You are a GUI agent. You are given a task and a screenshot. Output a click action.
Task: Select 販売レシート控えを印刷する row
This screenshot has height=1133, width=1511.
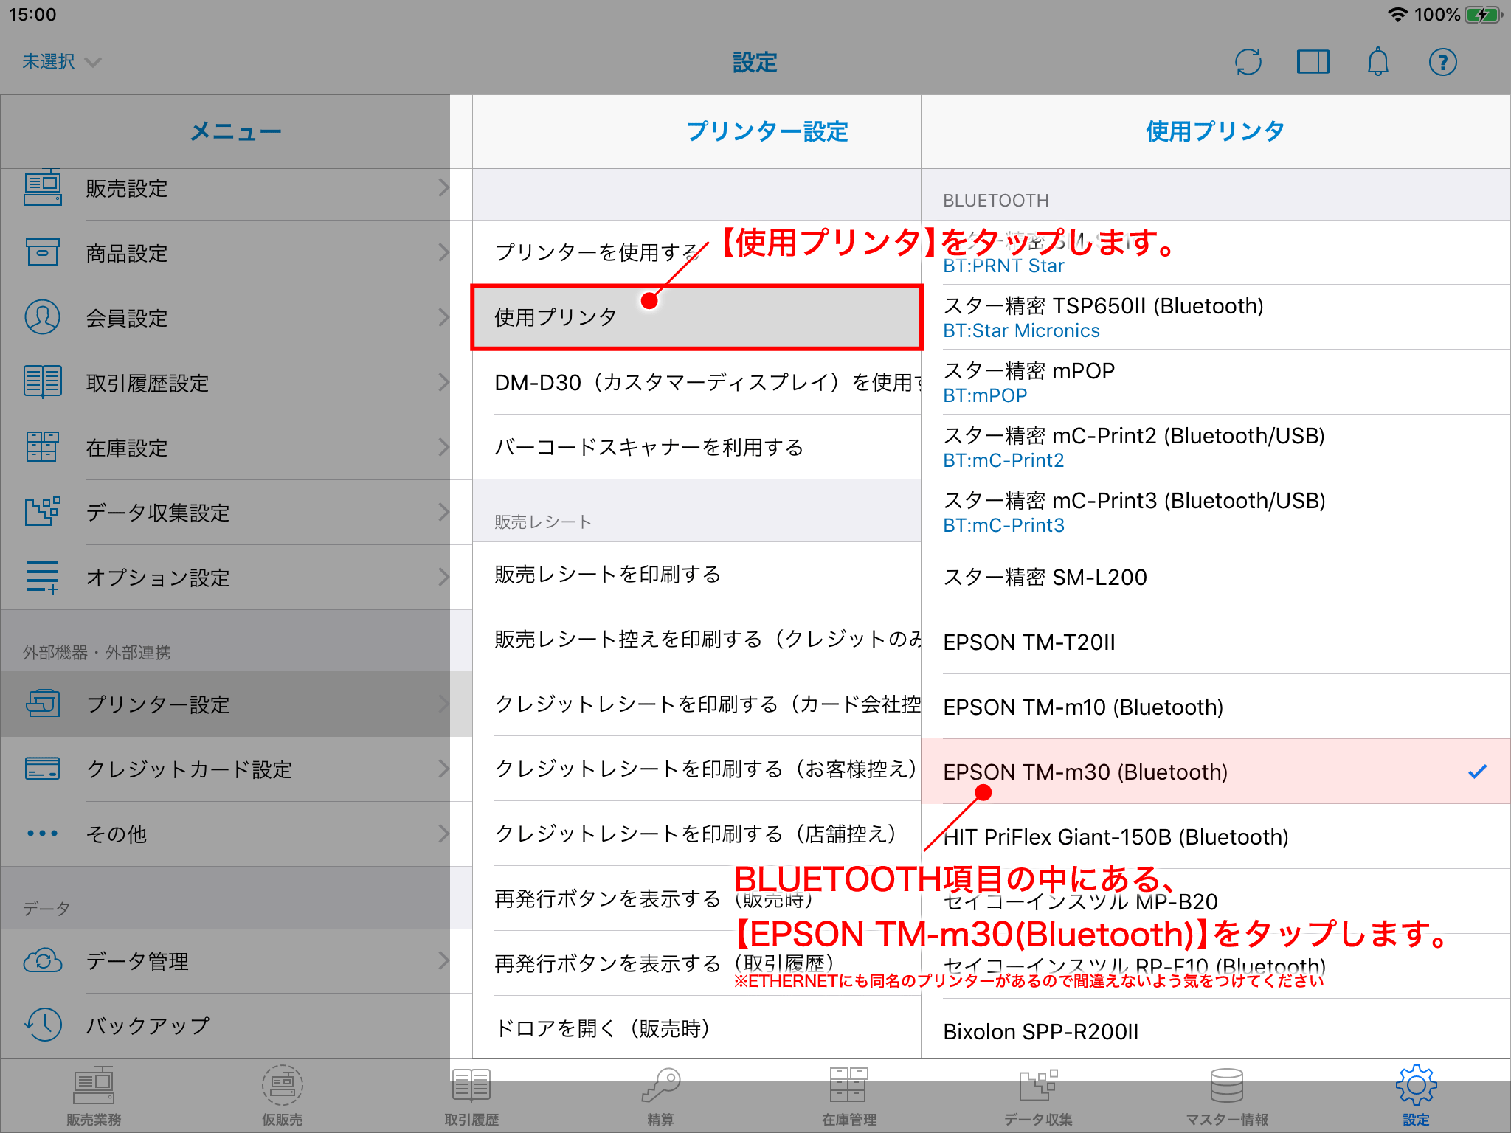point(696,639)
